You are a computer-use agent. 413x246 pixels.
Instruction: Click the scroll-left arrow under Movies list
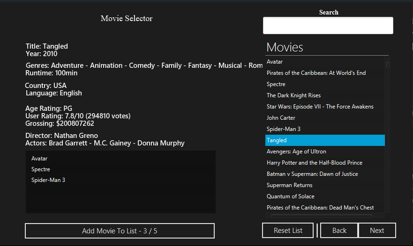click(x=268, y=216)
